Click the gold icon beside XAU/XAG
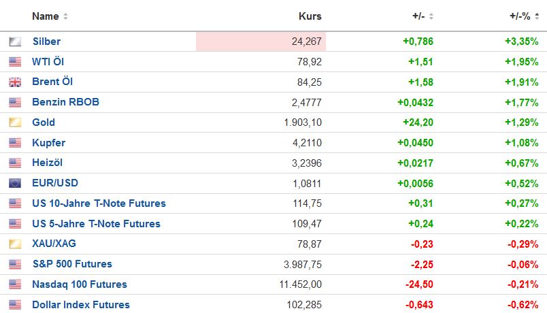Image resolution: width=547 pixels, height=313 pixels. coord(15,244)
